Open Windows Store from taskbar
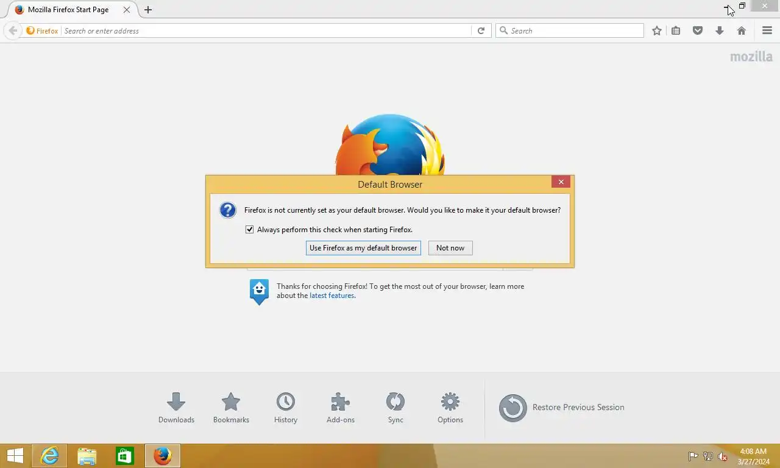This screenshot has height=468, width=780. pos(125,456)
